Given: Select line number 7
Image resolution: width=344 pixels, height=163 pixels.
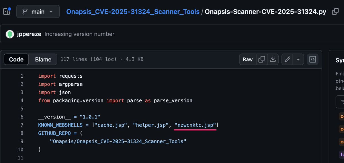Looking at the screenshot, I should pyautogui.click(x=22, y=125).
